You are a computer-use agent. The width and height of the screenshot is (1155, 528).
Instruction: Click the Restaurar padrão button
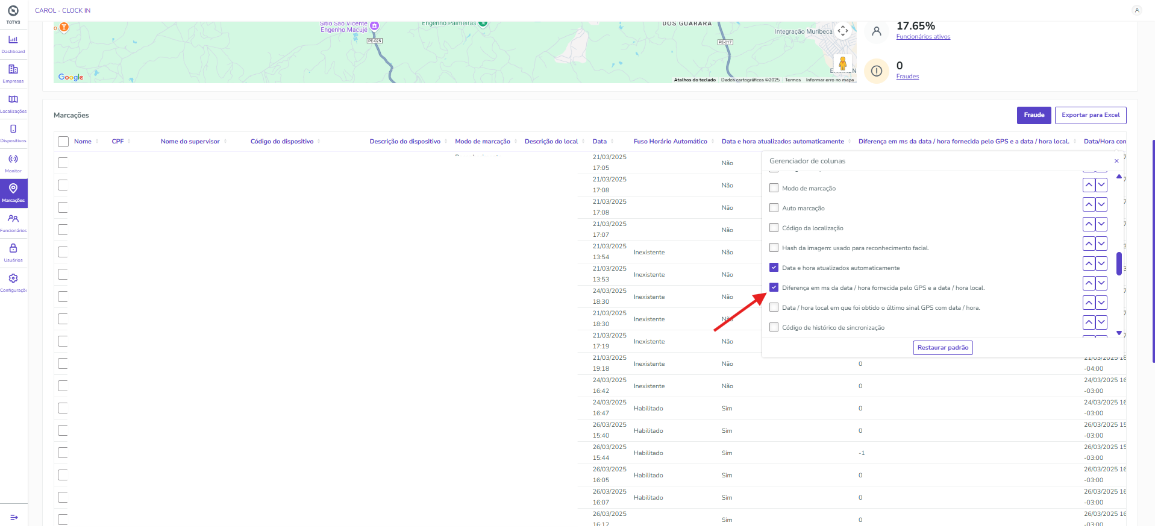(943, 348)
